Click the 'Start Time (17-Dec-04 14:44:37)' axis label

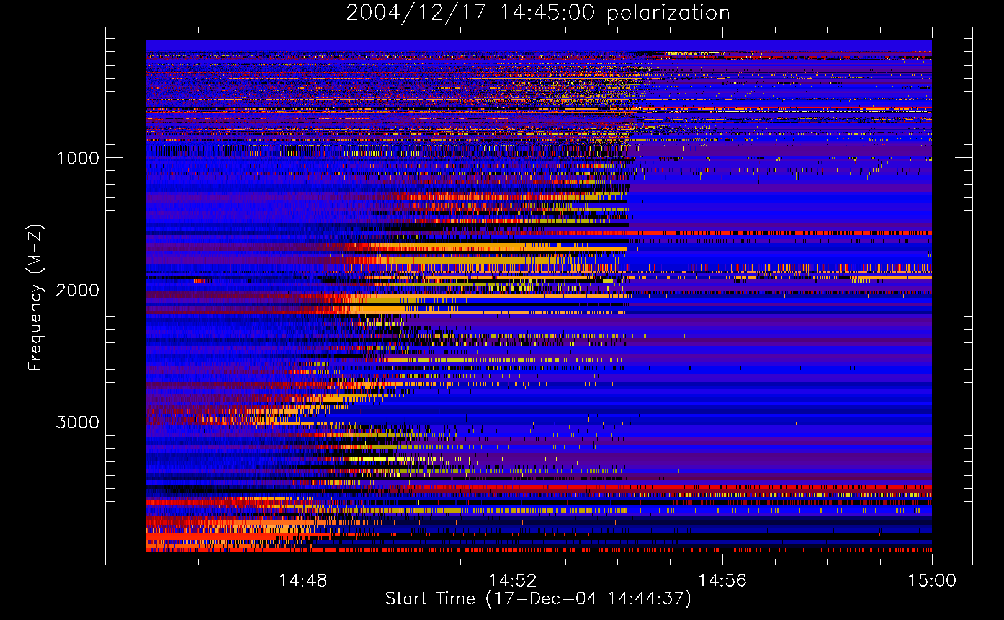click(x=538, y=599)
